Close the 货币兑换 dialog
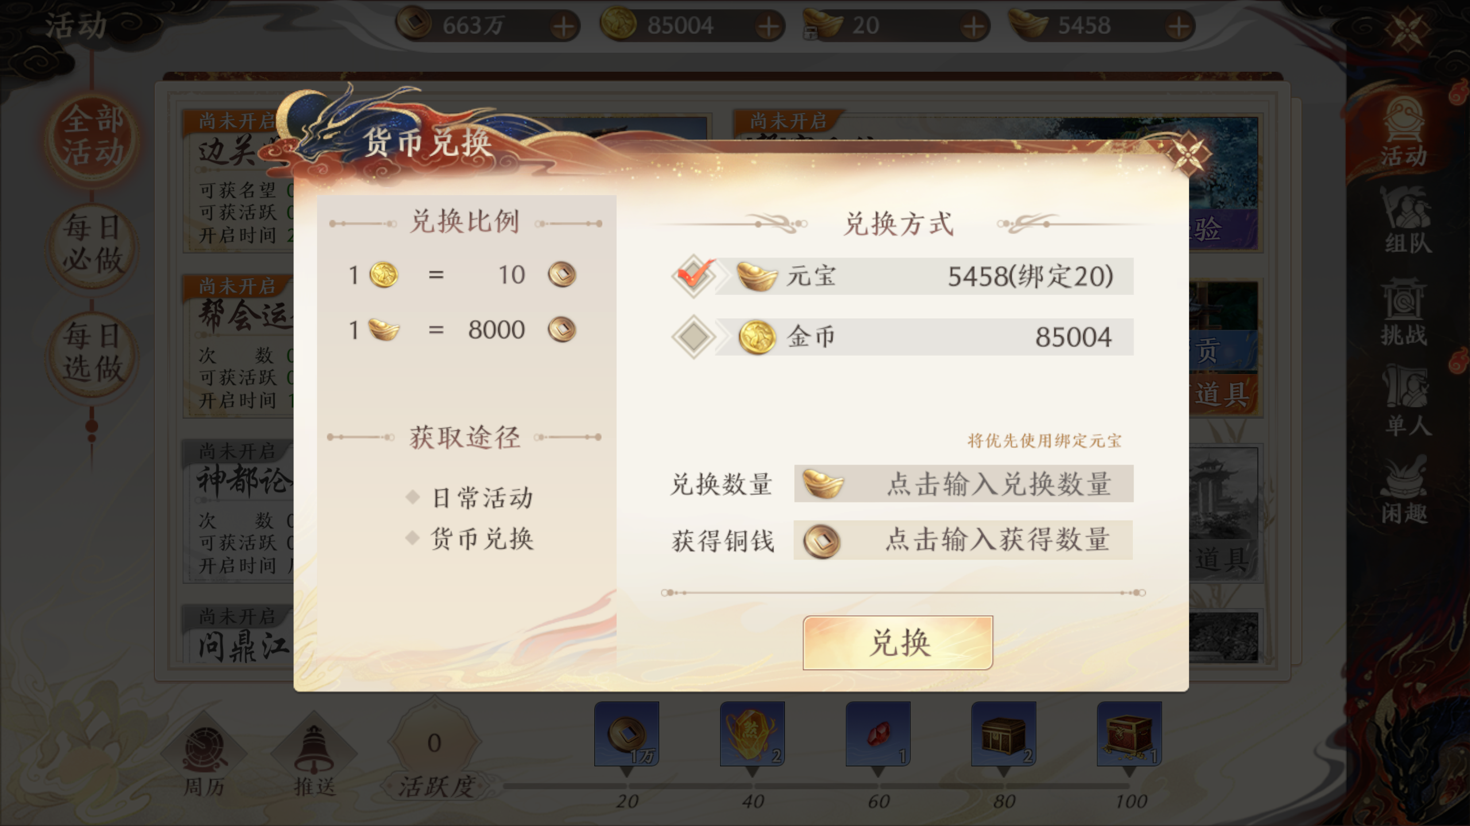 point(1188,153)
